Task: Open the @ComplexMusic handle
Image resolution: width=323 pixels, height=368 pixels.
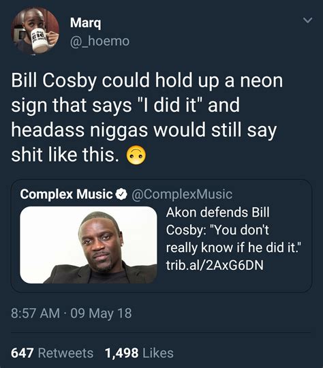Action: pos(182,194)
